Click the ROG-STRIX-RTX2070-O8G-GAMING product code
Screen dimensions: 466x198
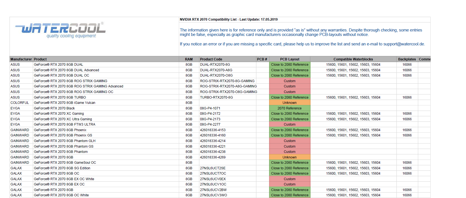pos(229,92)
